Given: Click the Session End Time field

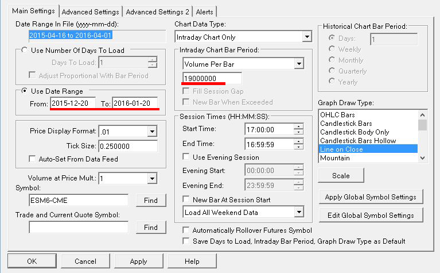Looking at the screenshot, I should (270, 144).
